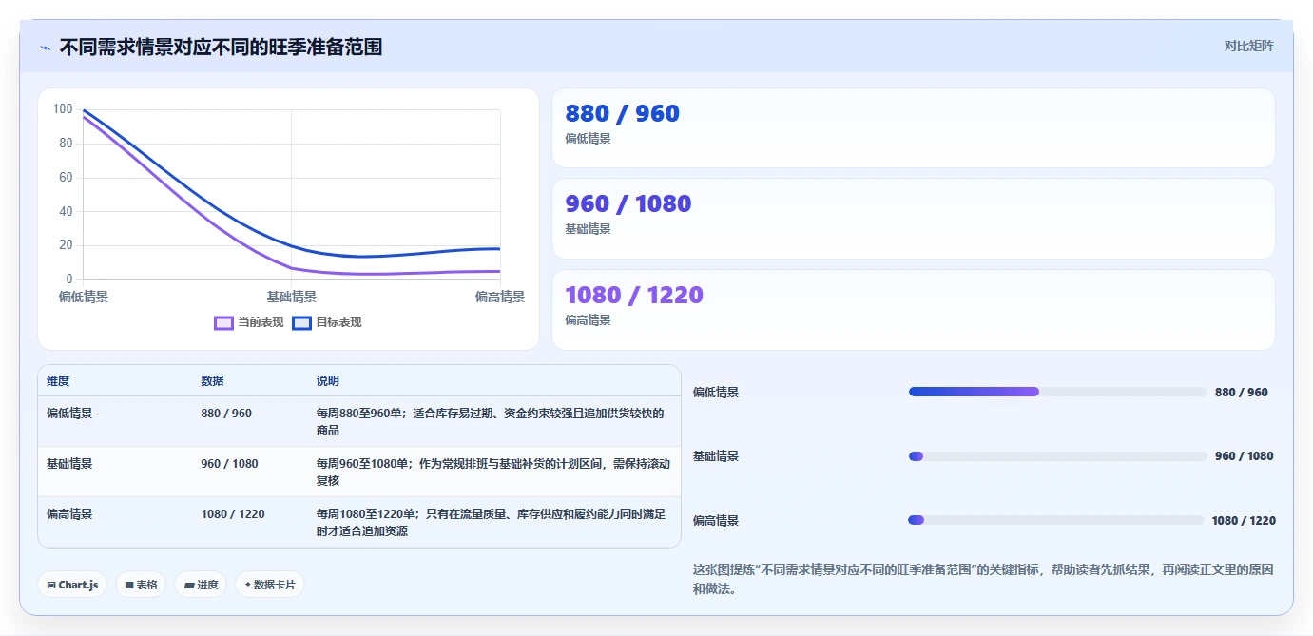This screenshot has height=636, width=1313.
Task: Click the Chart.js tag chip
Action: 72,585
